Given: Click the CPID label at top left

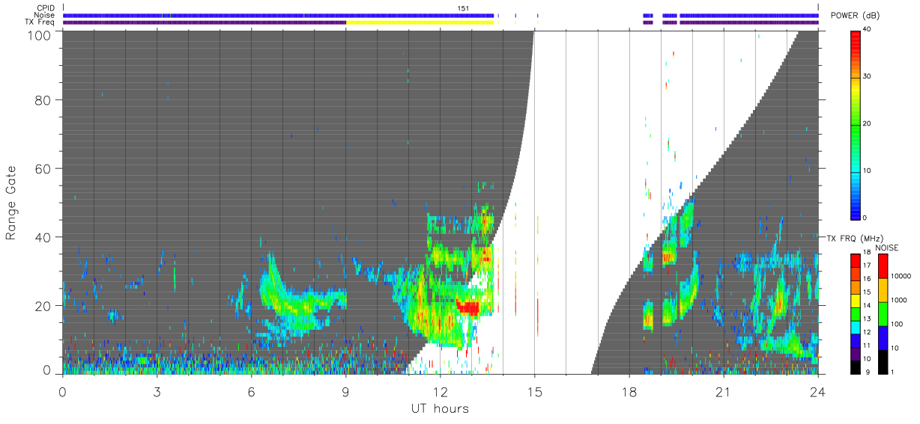Looking at the screenshot, I should coord(46,8).
